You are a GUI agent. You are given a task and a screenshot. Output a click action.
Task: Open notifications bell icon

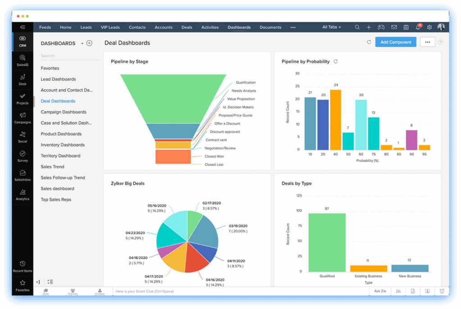tap(418, 27)
